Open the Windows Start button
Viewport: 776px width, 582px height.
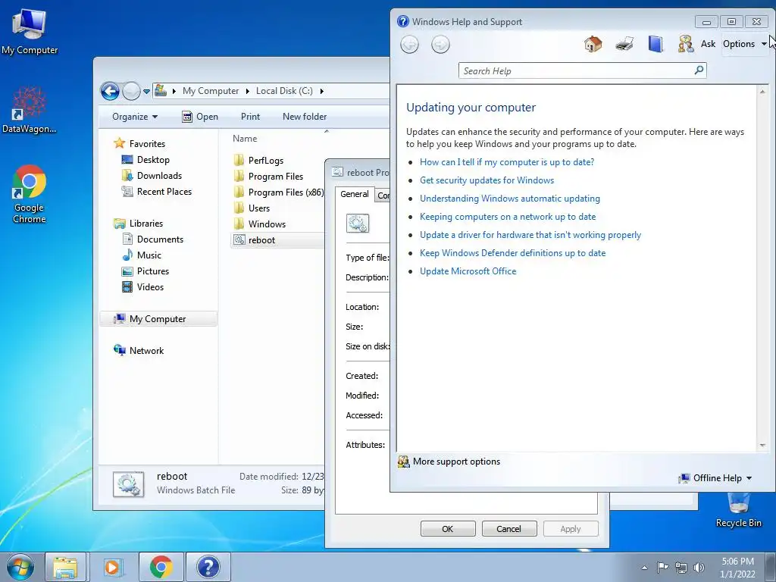[20, 567]
